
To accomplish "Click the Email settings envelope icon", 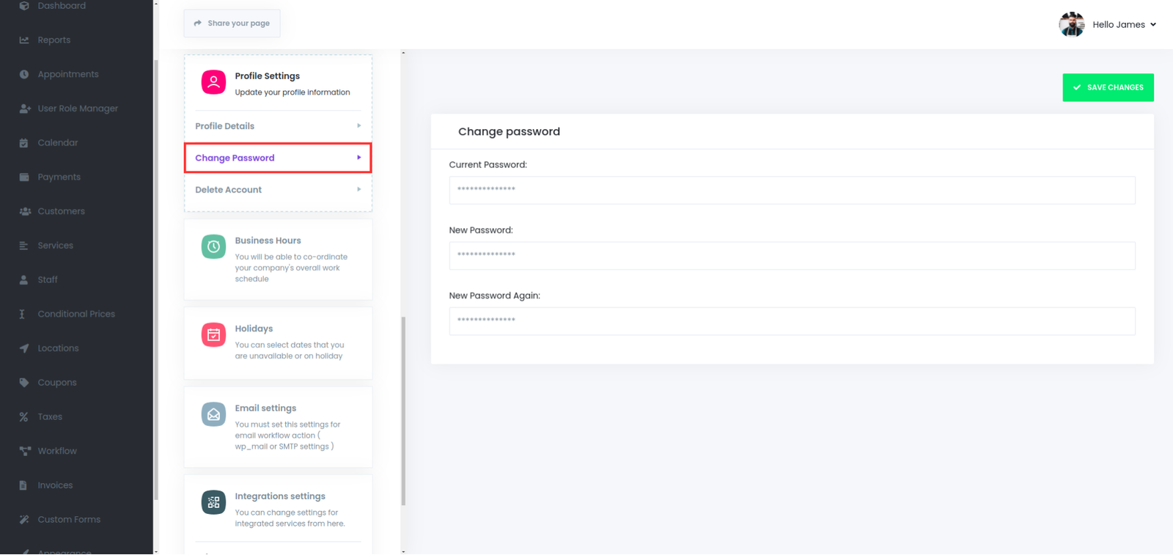I will point(213,414).
